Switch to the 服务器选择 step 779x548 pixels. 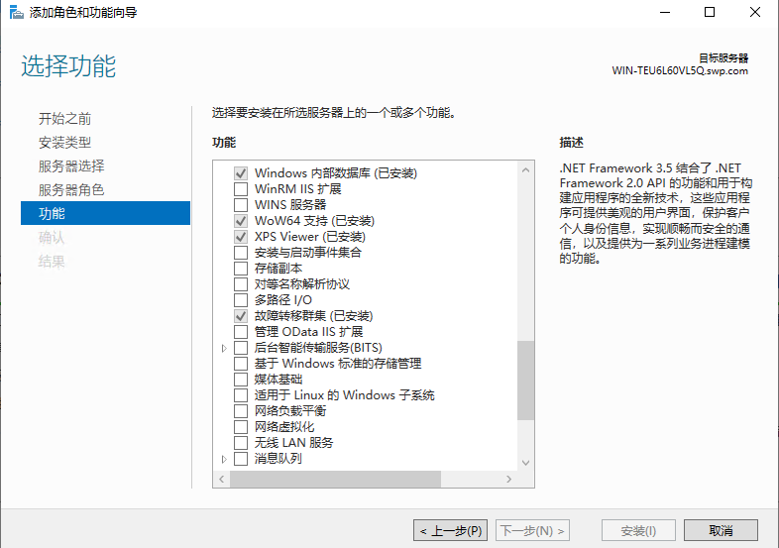[71, 165]
